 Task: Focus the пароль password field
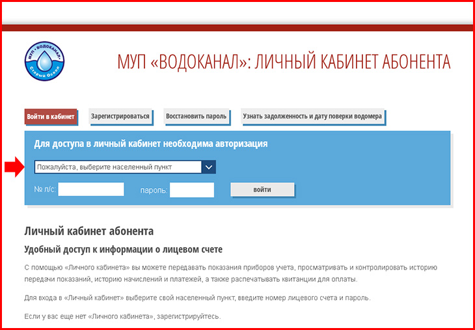(192, 189)
